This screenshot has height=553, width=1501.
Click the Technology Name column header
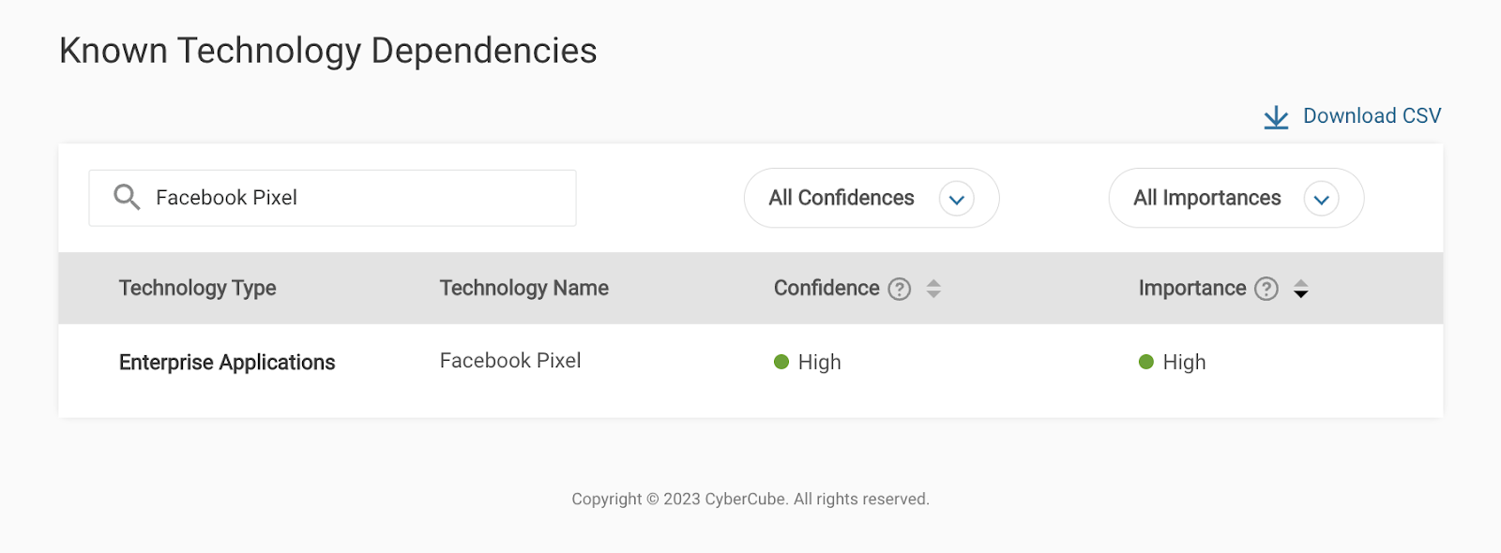[x=524, y=288]
